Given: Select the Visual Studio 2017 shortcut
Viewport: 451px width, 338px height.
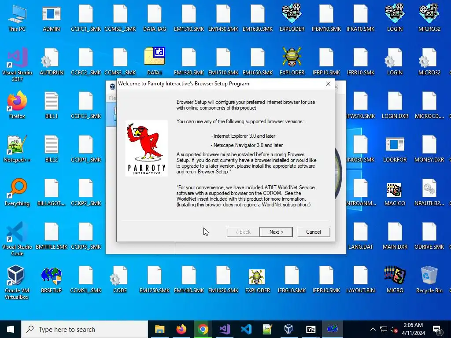Looking at the screenshot, I should coord(17,64).
